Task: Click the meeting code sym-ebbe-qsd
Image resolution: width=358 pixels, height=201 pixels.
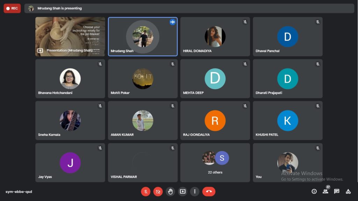Action: point(19,192)
